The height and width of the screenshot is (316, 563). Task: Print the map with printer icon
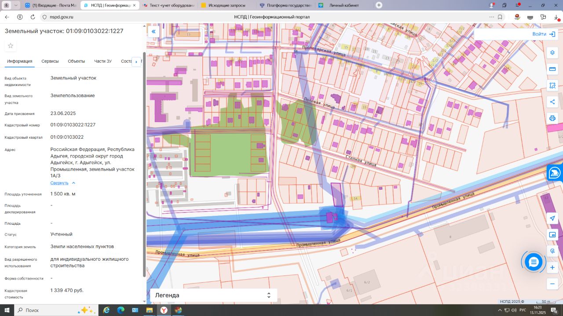click(552, 118)
